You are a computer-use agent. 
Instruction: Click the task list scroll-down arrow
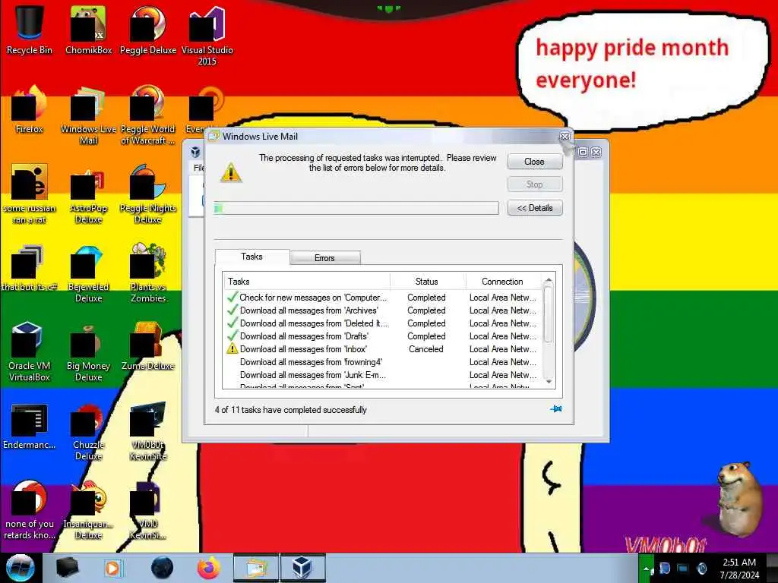coord(549,382)
